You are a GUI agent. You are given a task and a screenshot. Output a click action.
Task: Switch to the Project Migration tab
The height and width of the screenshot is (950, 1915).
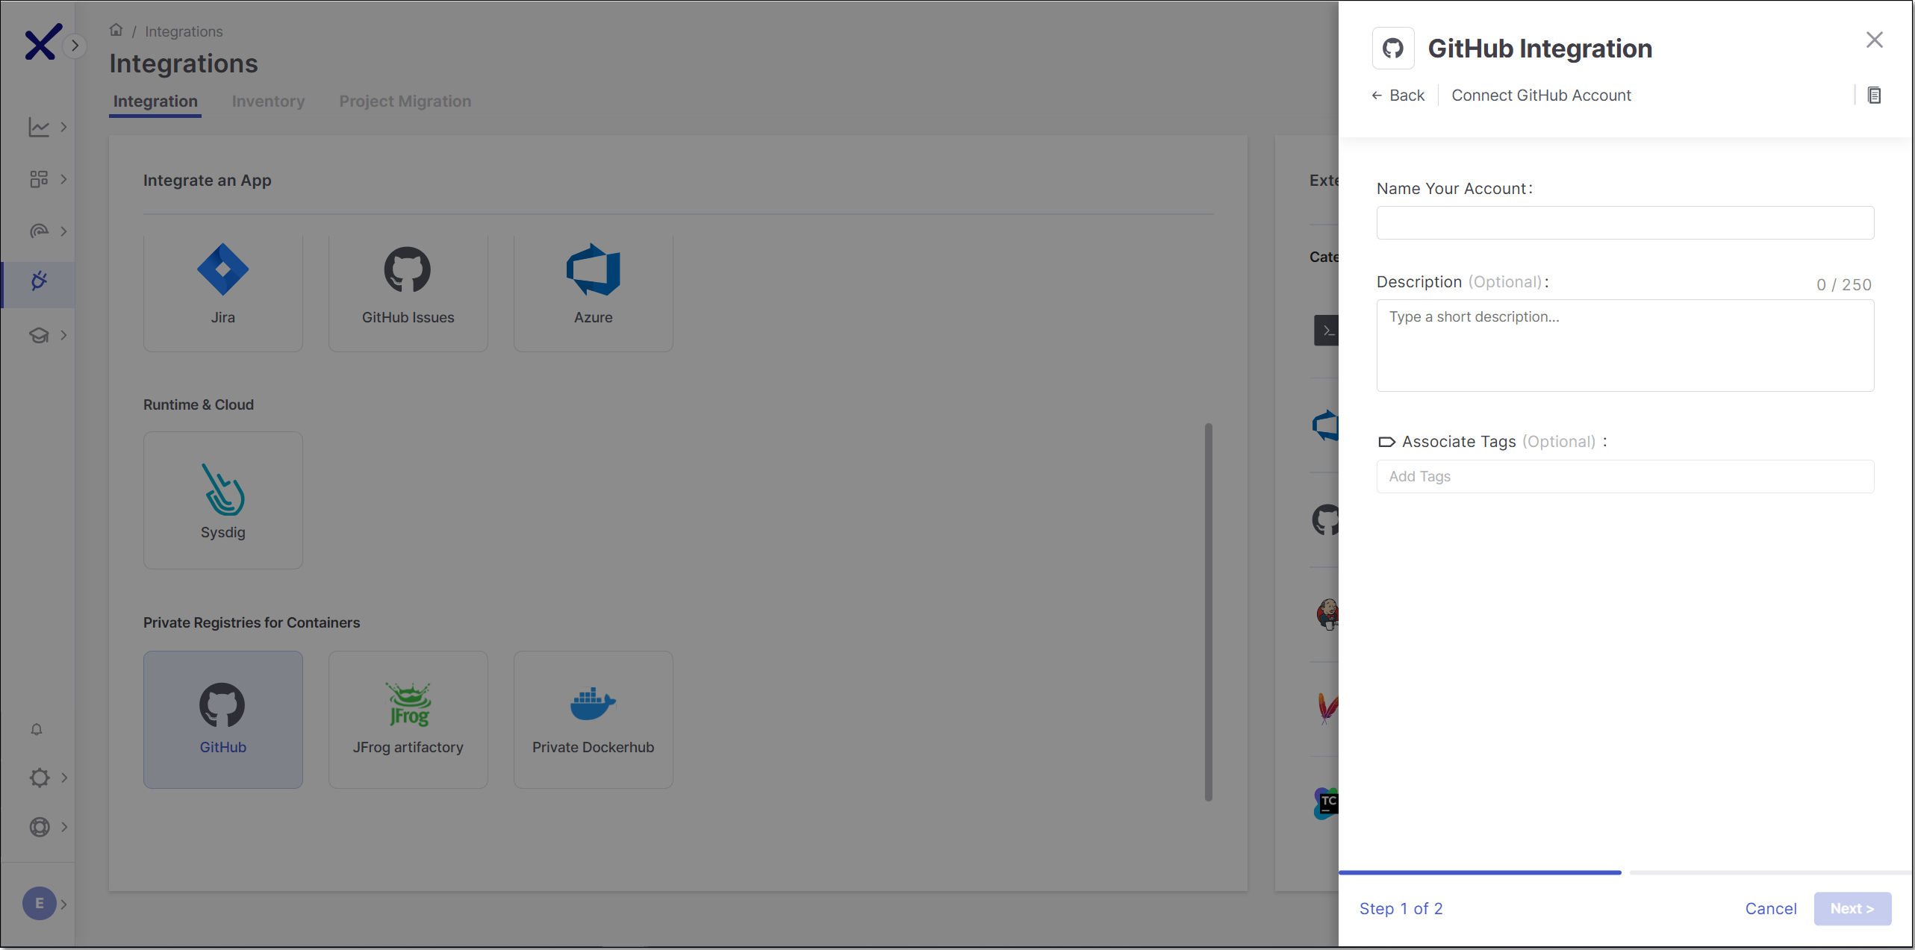(x=405, y=101)
